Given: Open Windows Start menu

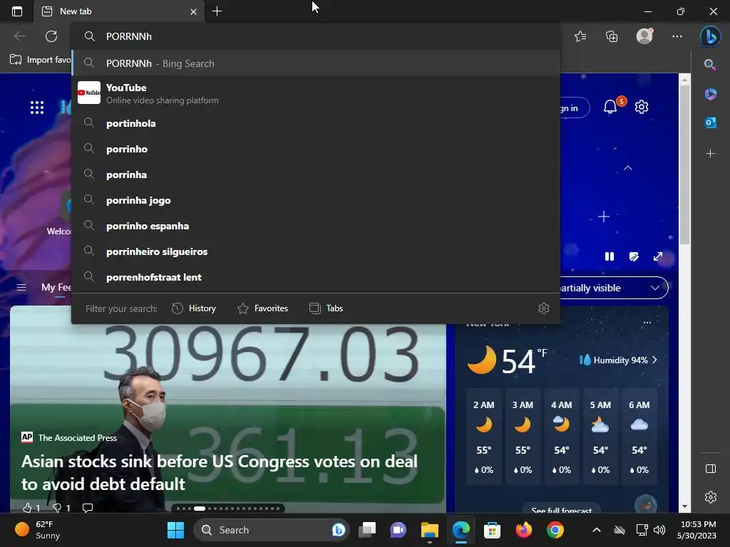Looking at the screenshot, I should [175, 530].
